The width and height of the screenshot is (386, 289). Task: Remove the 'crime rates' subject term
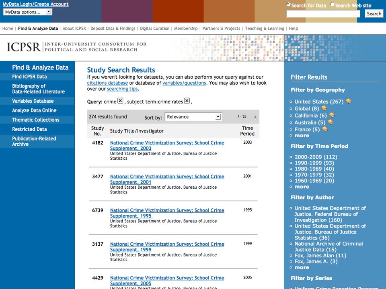coord(187,101)
